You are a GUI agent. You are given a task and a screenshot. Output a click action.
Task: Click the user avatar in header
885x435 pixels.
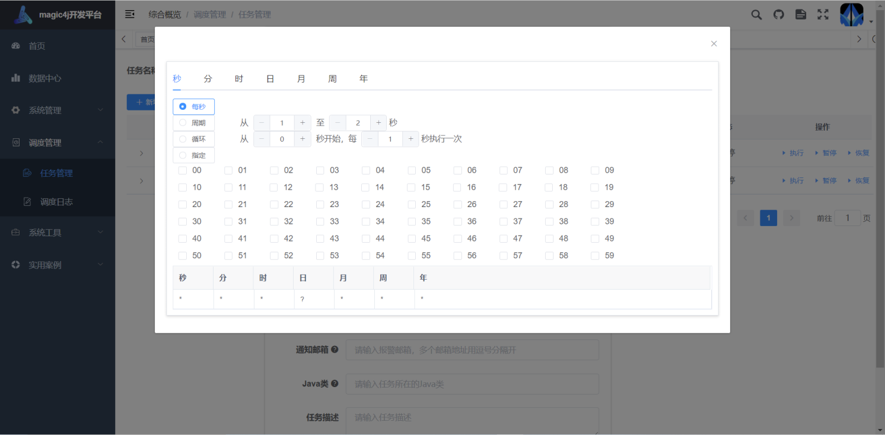(x=852, y=15)
